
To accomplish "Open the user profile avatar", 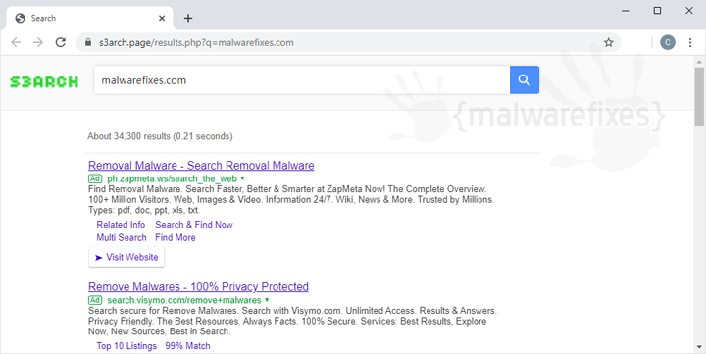I will click(x=668, y=42).
